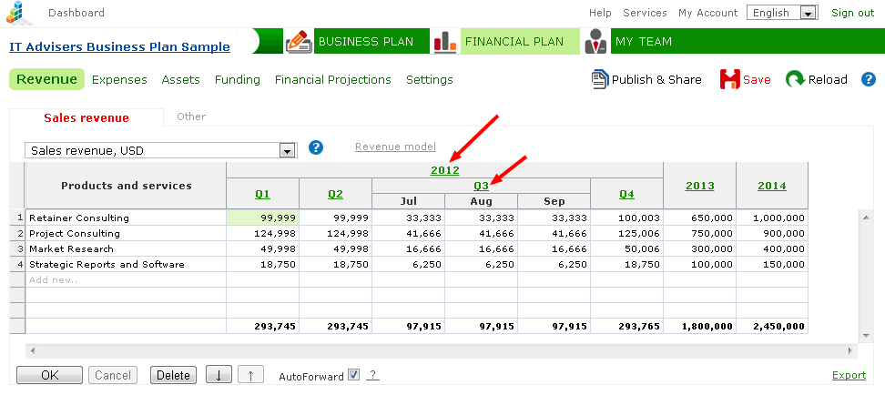Open the Expenses menu section
The height and width of the screenshot is (395, 885).
[x=119, y=79]
